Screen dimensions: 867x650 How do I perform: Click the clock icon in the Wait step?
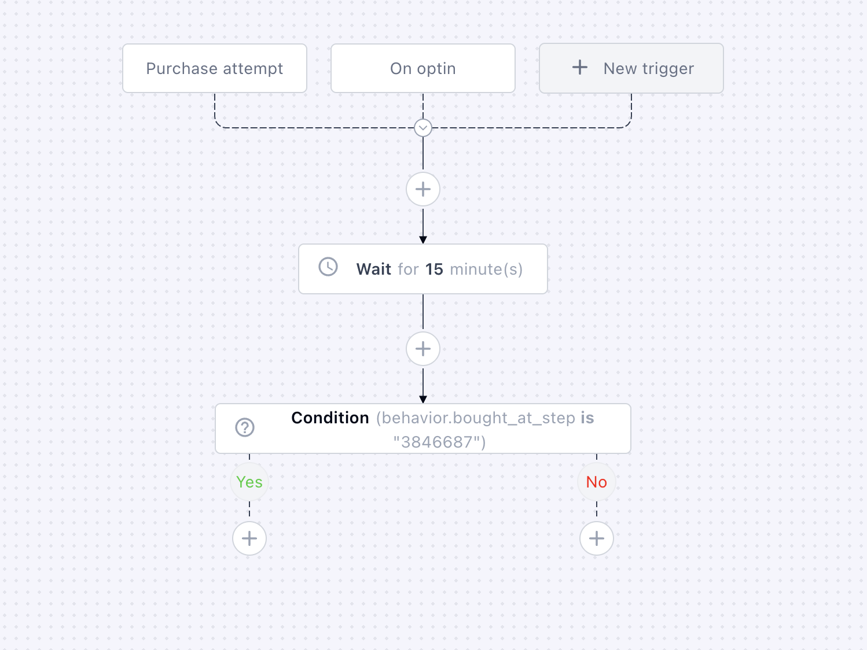coord(328,267)
